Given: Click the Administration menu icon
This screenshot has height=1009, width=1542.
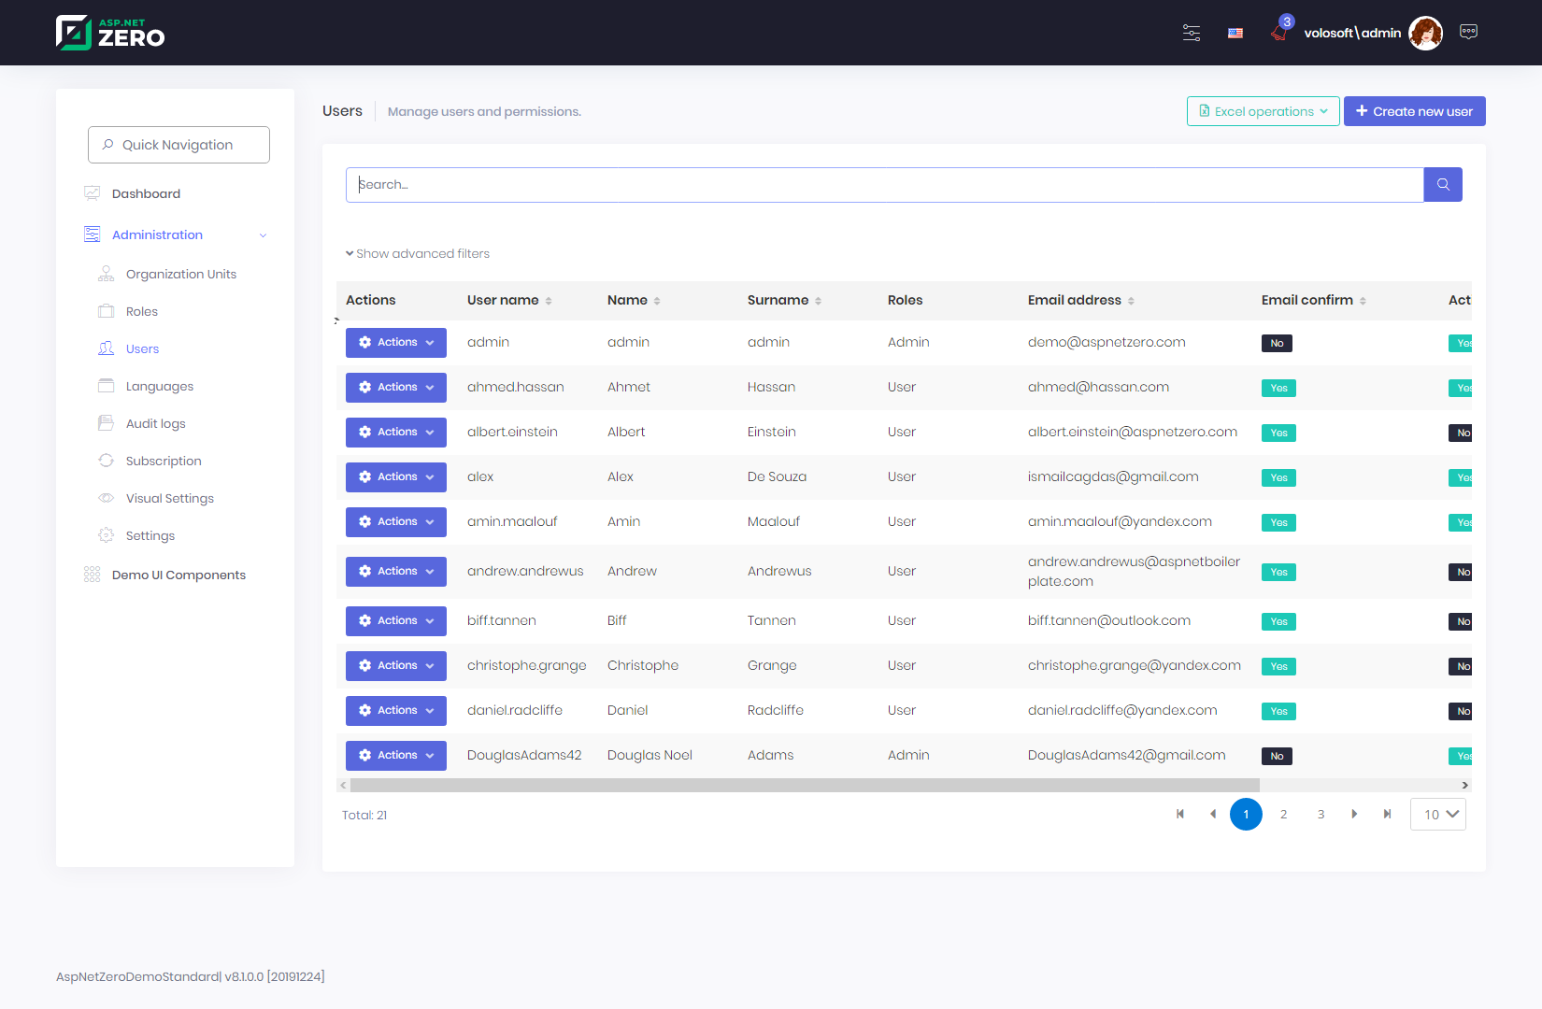Looking at the screenshot, I should point(92,234).
